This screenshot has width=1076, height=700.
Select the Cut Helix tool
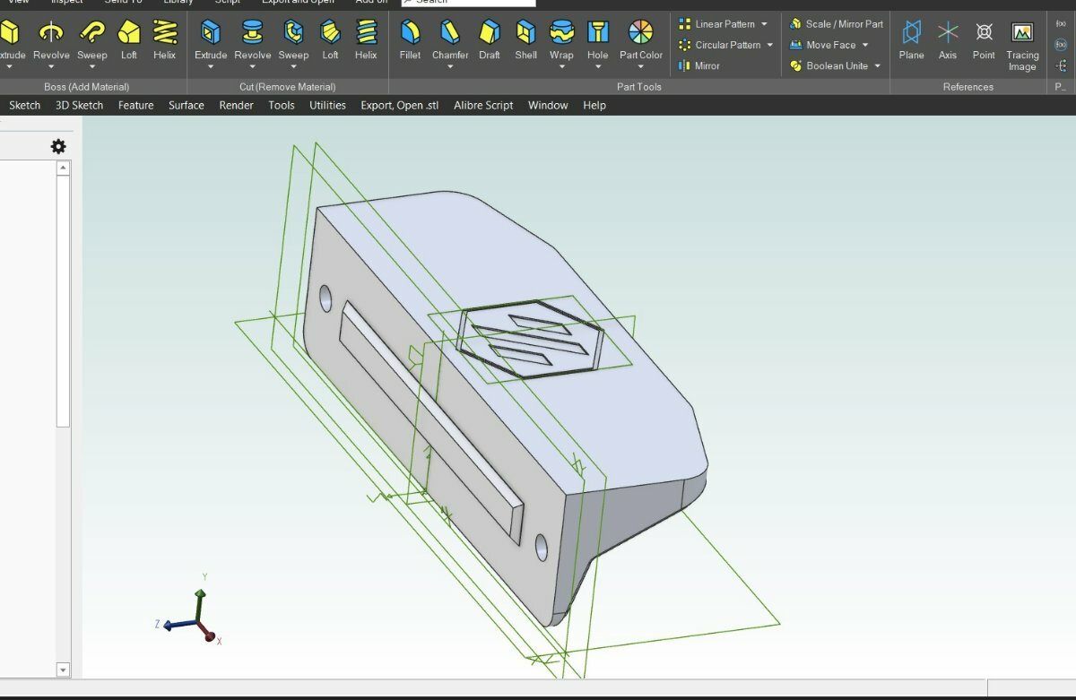[366, 39]
